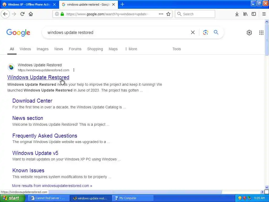269x202 pixels.
Task: Open the News section sitelink
Action: pos(28,118)
